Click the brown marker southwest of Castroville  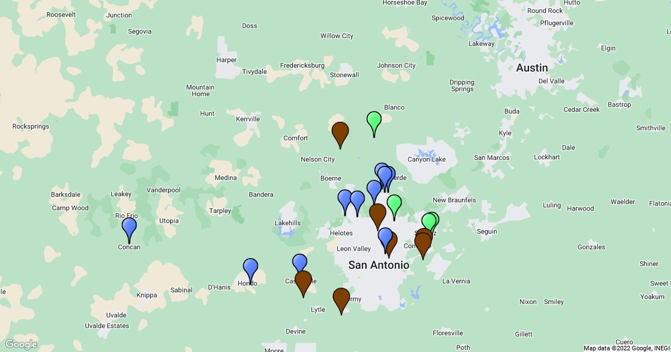(x=303, y=281)
